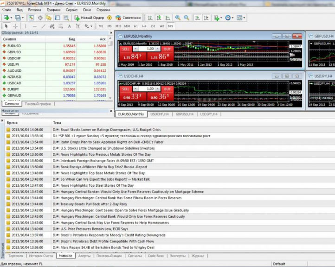Click the yellow diamond MetaEditor icon

tap(110, 18)
